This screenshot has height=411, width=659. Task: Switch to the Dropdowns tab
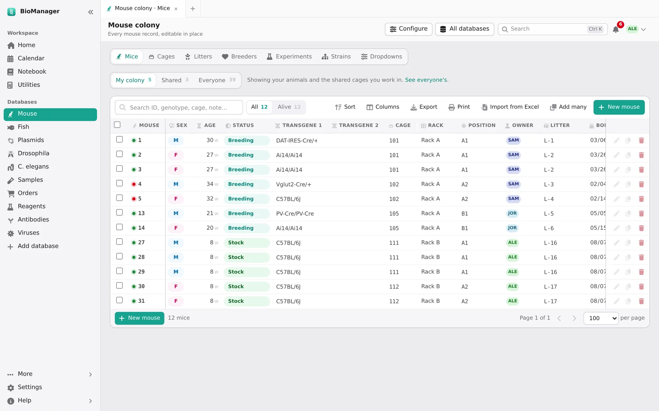tap(382, 57)
